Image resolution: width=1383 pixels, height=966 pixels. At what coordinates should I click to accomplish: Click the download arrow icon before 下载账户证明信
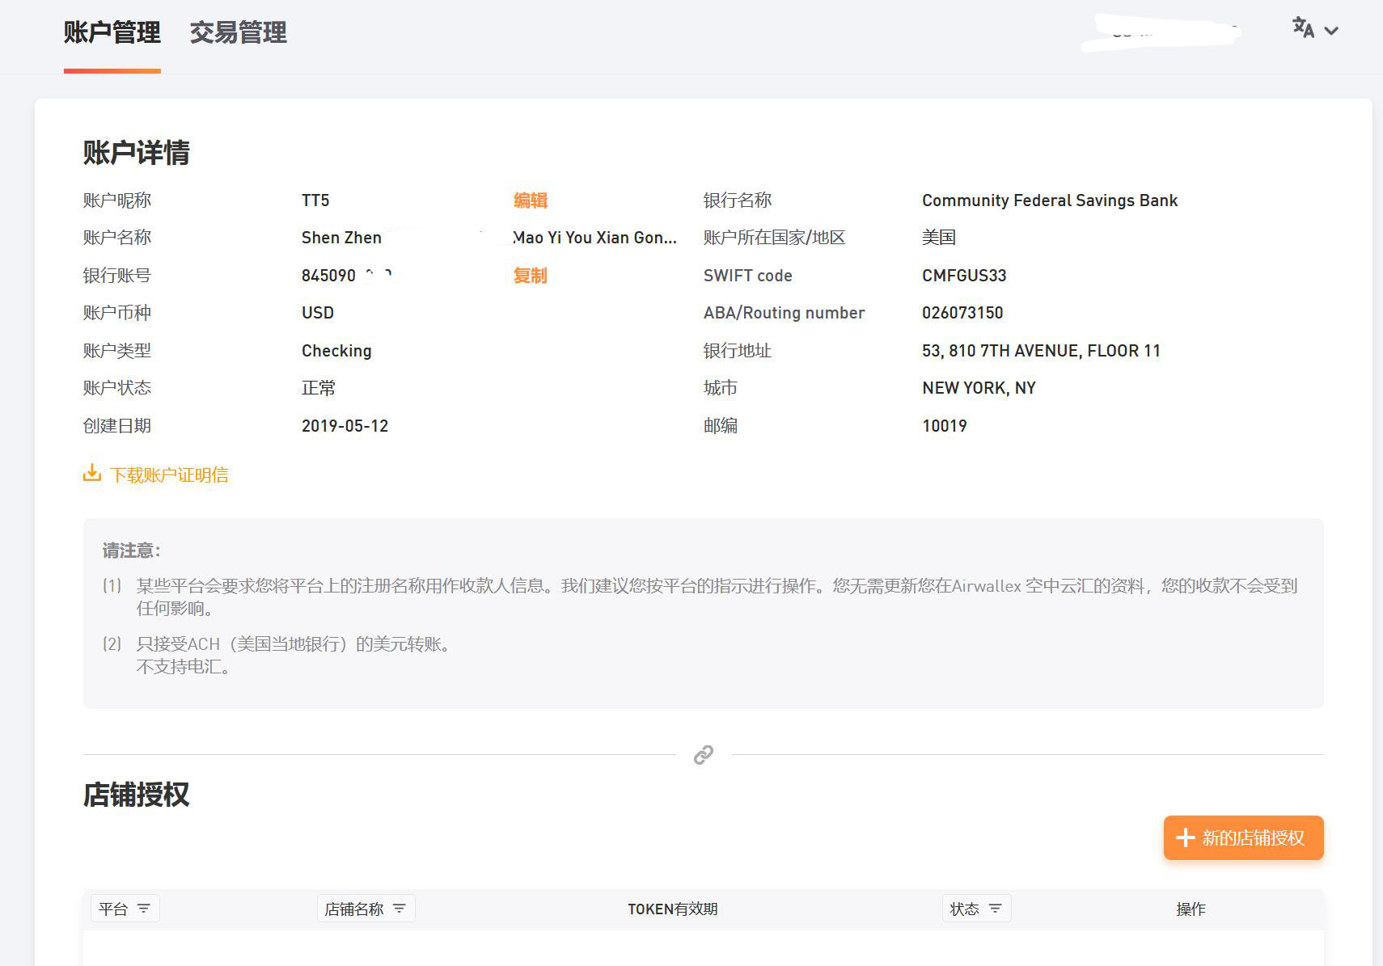pos(91,475)
